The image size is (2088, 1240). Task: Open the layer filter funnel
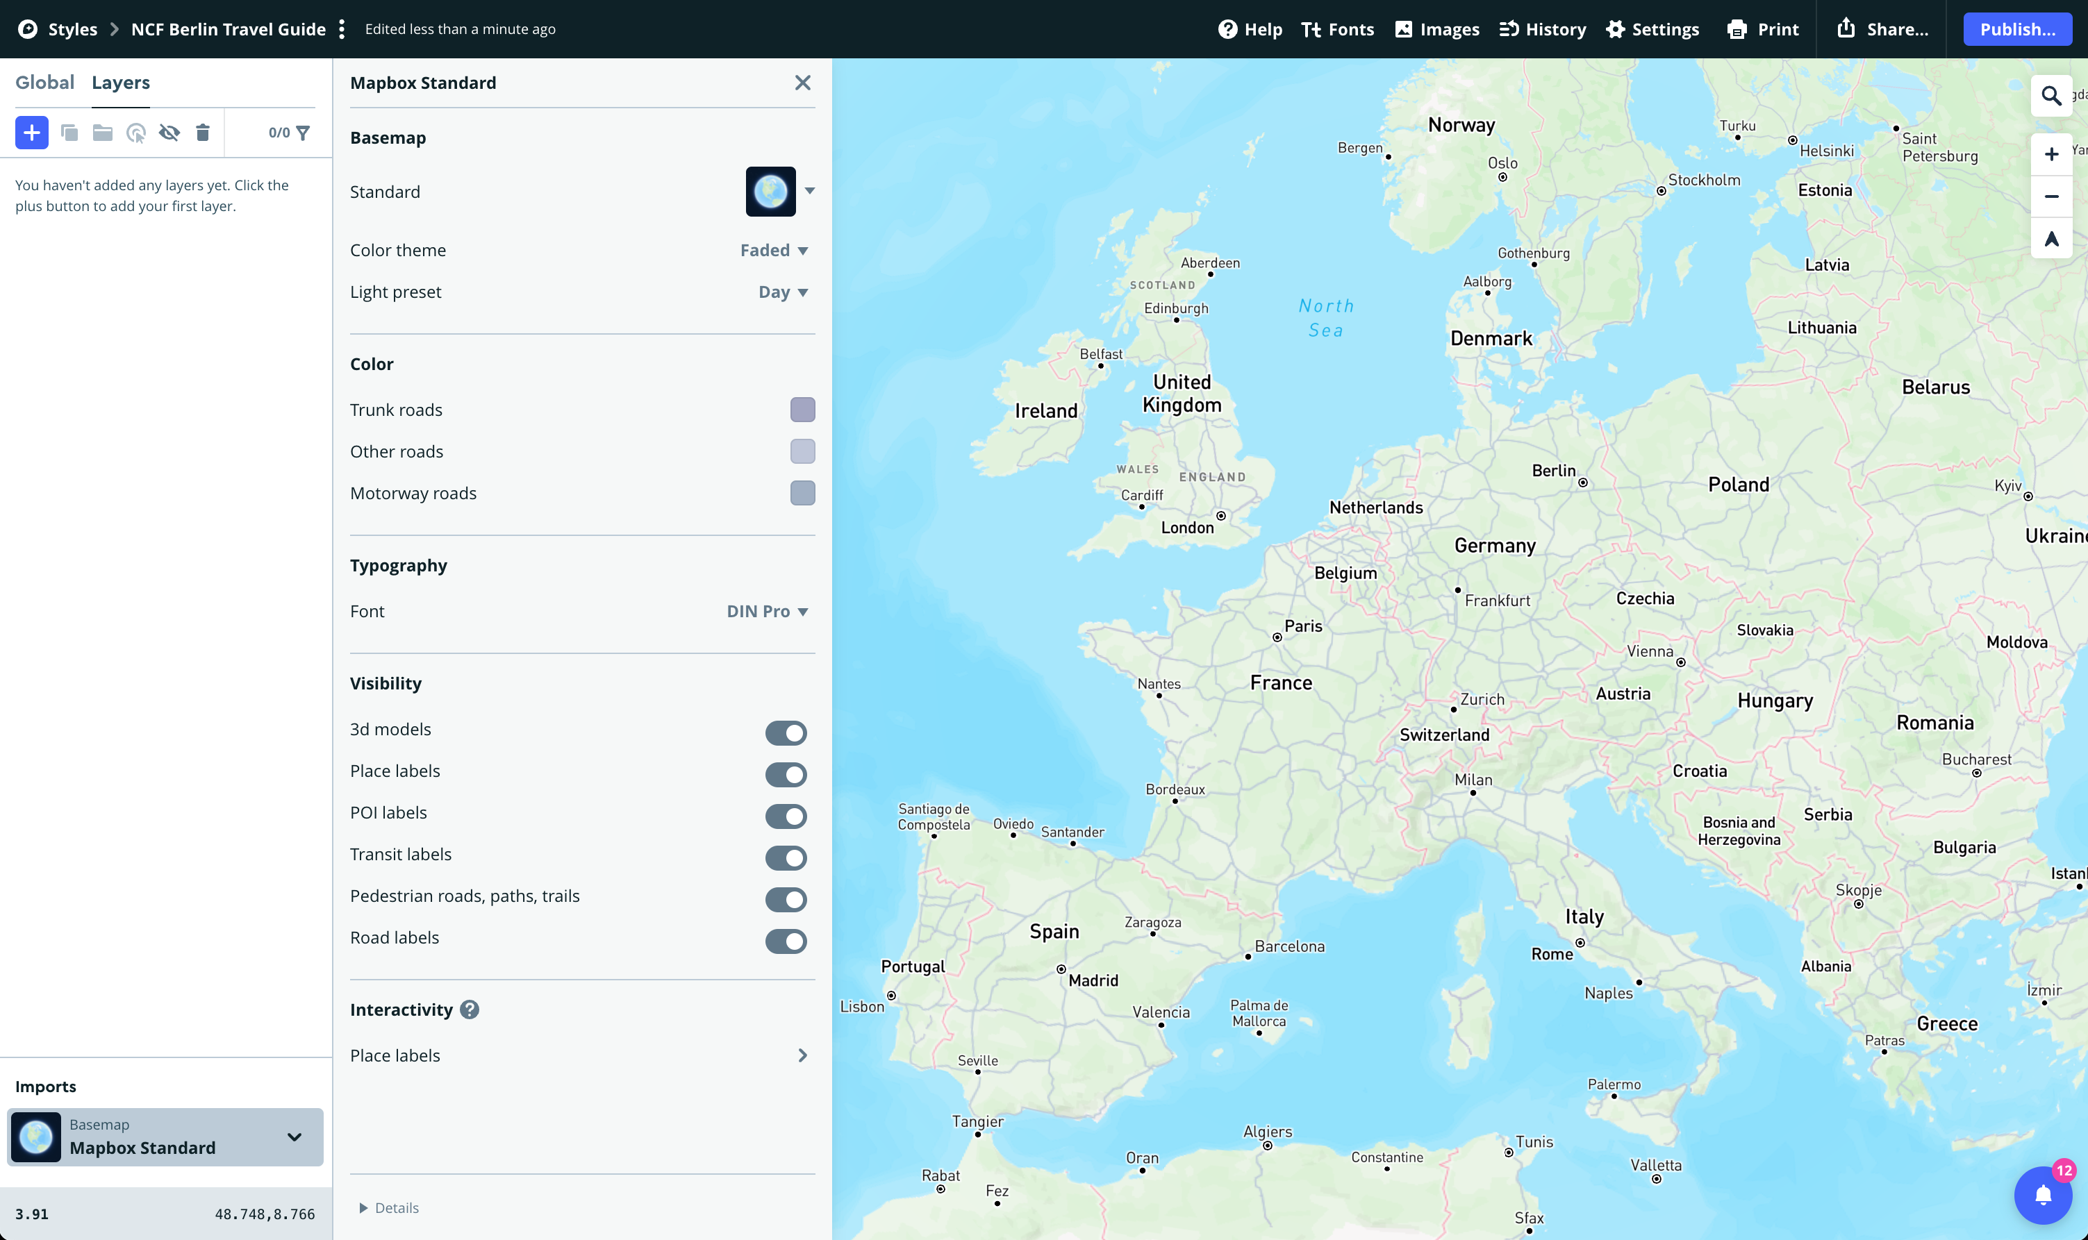click(304, 132)
